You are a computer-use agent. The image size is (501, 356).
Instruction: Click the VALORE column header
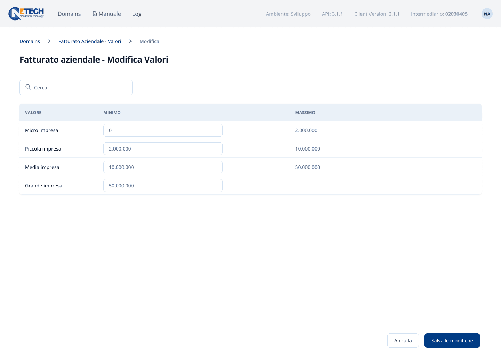point(33,113)
